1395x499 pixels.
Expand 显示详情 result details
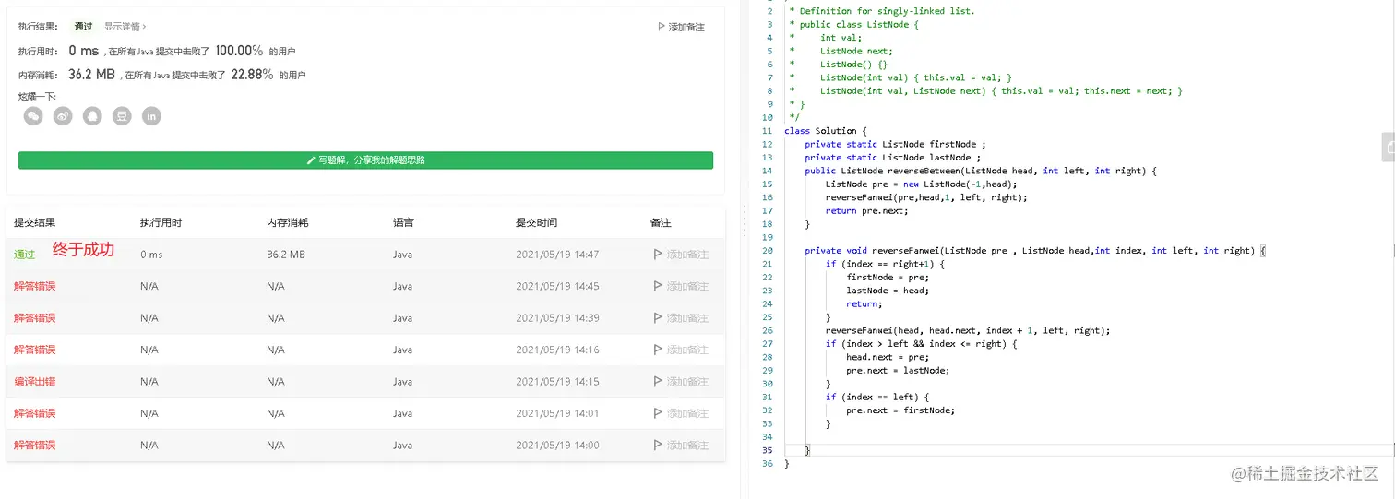[x=125, y=27]
